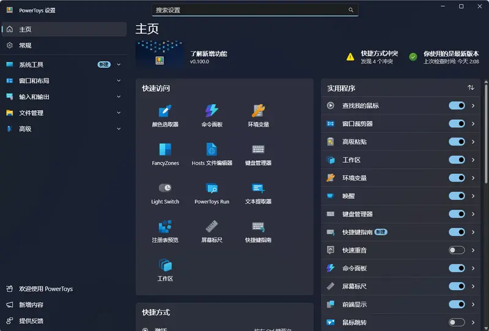Screen dimensions: 489x331
Task: Turn off 窗口裁剪器 switch
Action: pyautogui.click(x=457, y=124)
